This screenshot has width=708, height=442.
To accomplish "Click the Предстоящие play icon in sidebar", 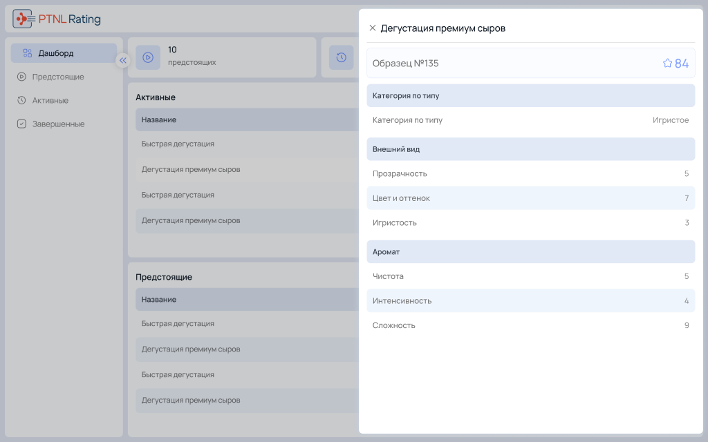I will pyautogui.click(x=21, y=77).
